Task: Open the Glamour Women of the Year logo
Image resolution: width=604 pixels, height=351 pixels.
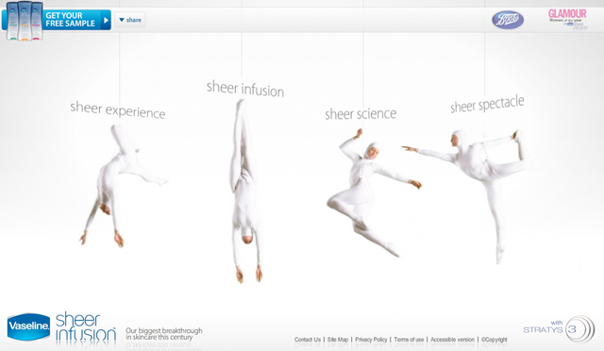Action: (x=568, y=19)
